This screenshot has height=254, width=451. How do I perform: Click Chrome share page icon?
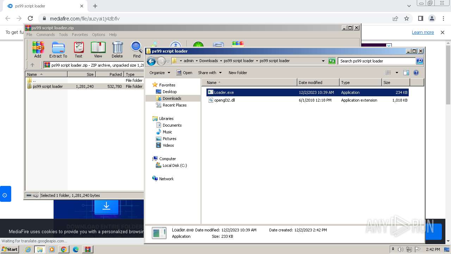[395, 18]
